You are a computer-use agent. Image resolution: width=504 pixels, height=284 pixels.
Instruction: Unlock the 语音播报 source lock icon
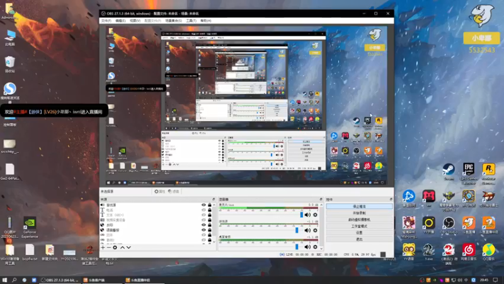[210, 230]
